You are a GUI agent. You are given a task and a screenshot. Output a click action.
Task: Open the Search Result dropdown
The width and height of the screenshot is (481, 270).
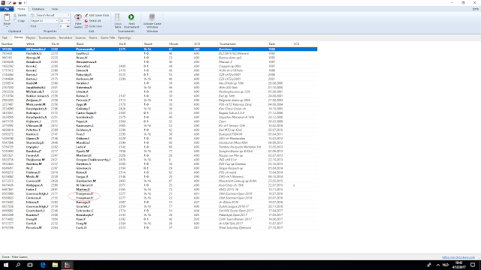(68, 15)
